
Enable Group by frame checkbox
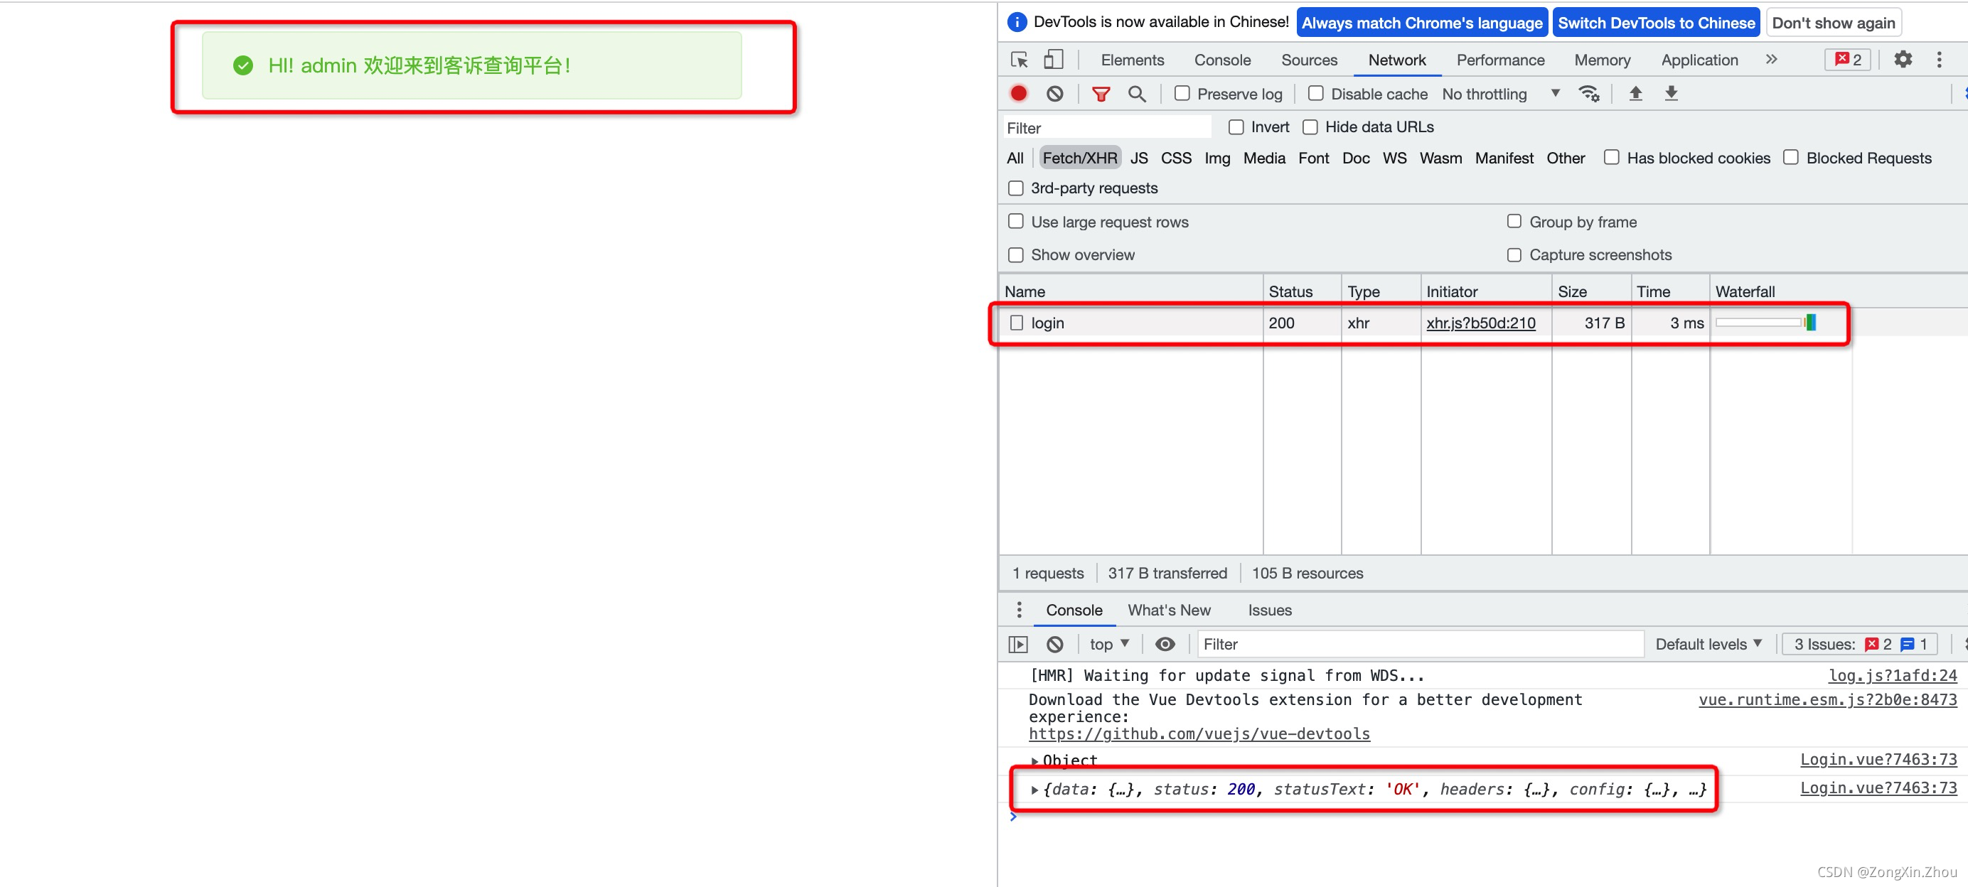tap(1514, 222)
